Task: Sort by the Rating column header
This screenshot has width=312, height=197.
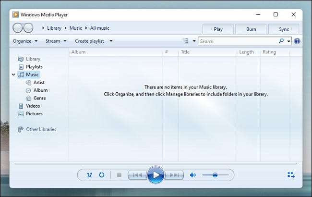Action: [x=275, y=52]
